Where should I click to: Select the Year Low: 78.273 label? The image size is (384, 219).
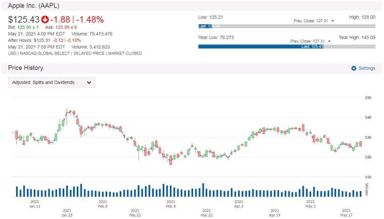(x=216, y=37)
